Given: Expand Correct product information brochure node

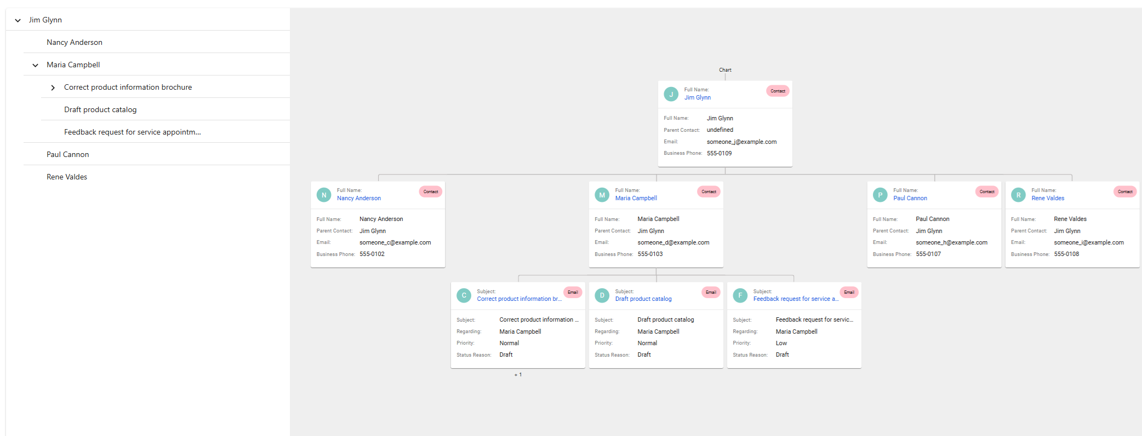Looking at the screenshot, I should pyautogui.click(x=53, y=88).
